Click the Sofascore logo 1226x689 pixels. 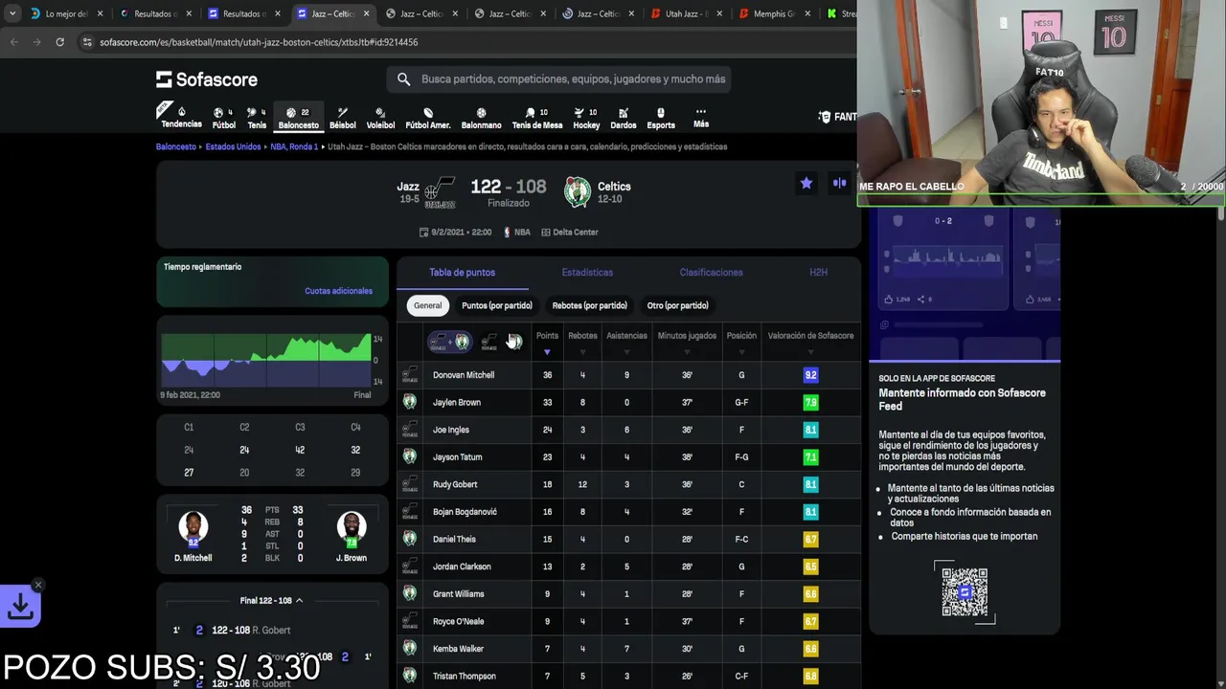tap(207, 79)
